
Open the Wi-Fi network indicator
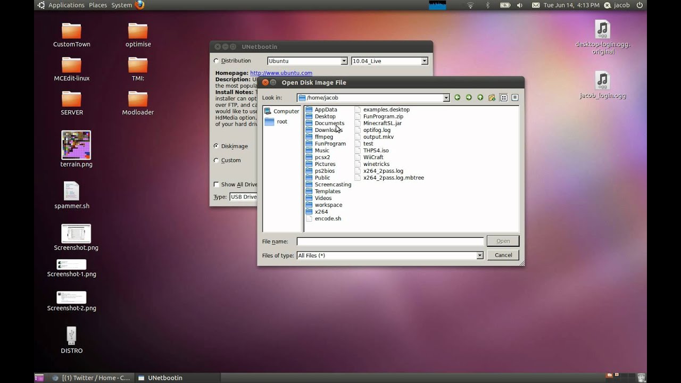(470, 5)
